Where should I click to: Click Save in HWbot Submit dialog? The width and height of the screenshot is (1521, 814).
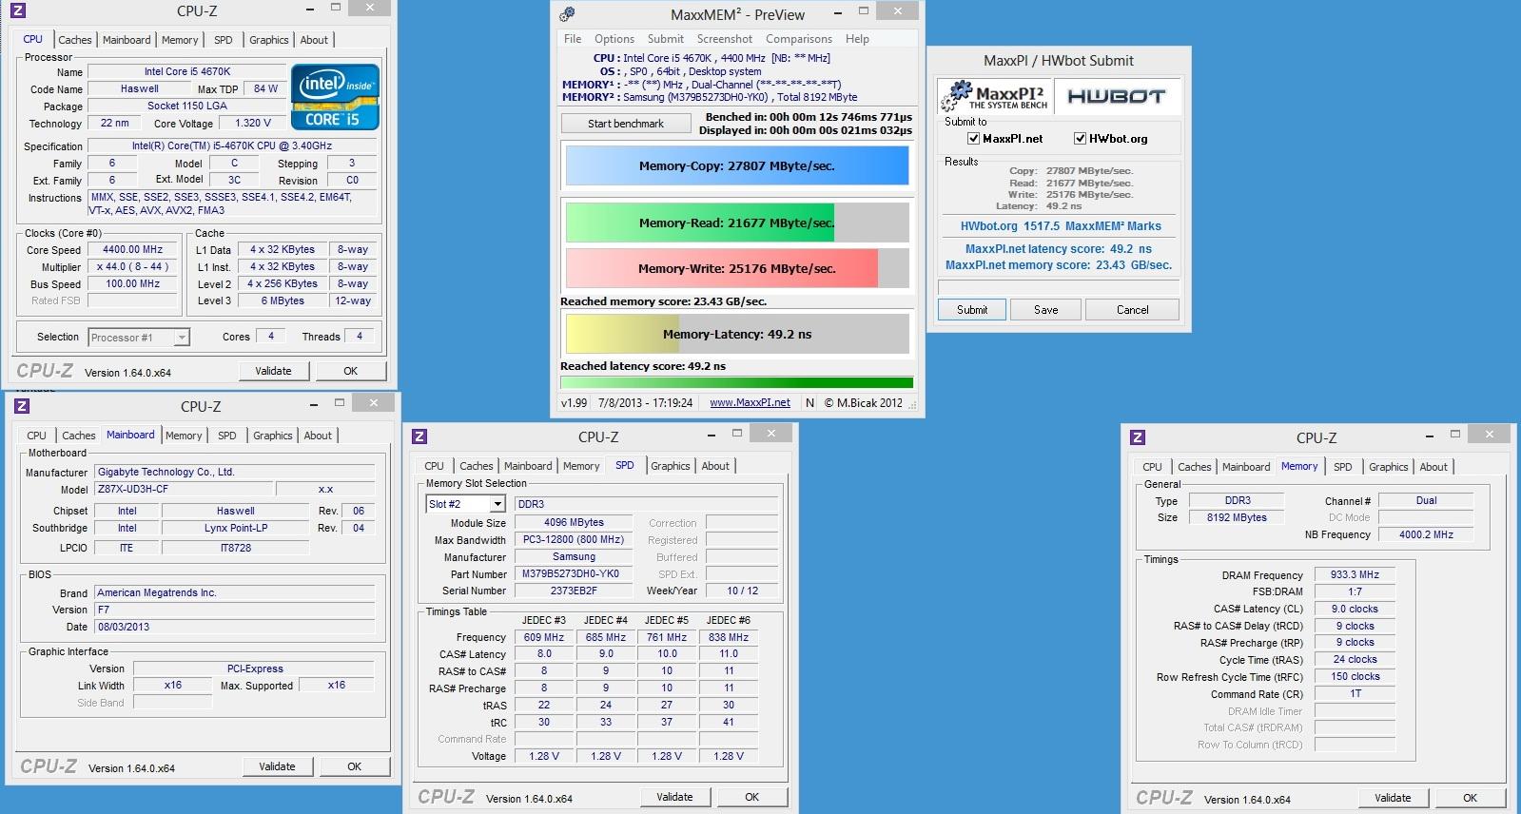click(x=1046, y=310)
